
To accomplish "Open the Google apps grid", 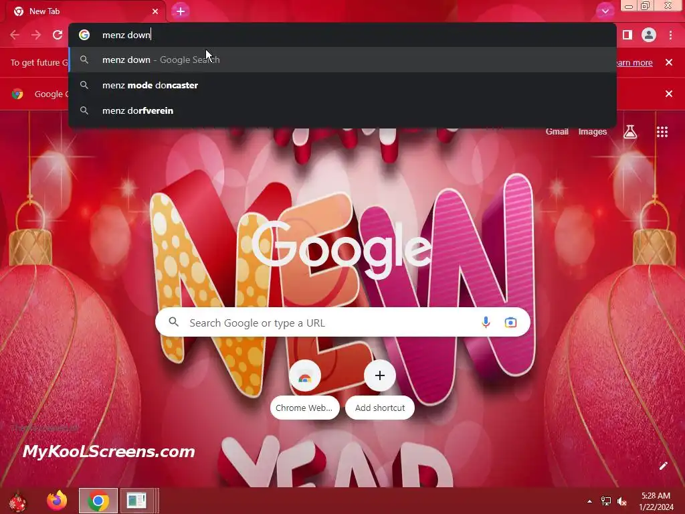I will coord(662,132).
